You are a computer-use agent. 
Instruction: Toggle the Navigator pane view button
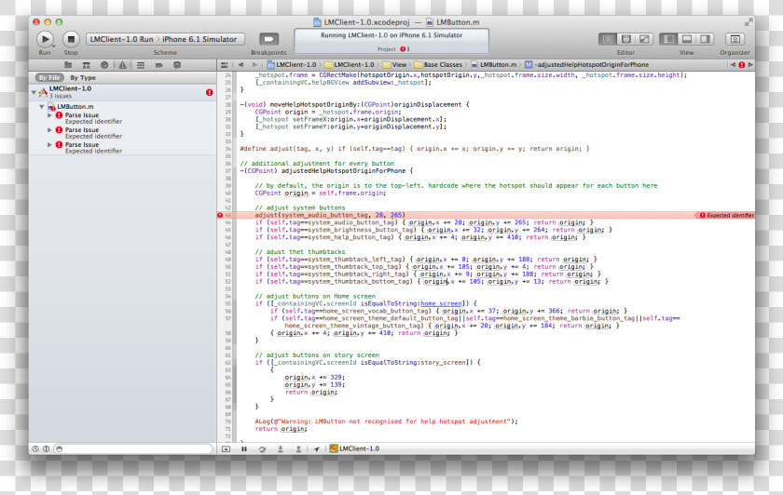[668, 39]
